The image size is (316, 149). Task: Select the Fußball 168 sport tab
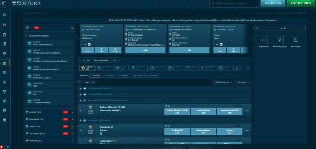click(x=87, y=68)
